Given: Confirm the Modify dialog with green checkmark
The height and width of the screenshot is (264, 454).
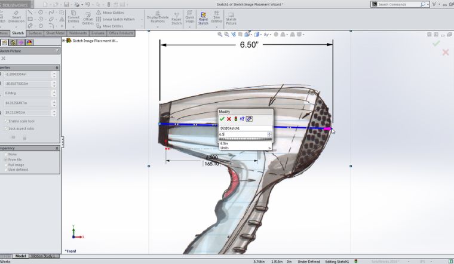Looking at the screenshot, I should click(222, 119).
